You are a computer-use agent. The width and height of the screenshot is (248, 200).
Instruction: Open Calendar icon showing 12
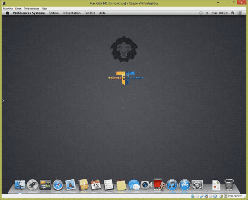[95, 185]
